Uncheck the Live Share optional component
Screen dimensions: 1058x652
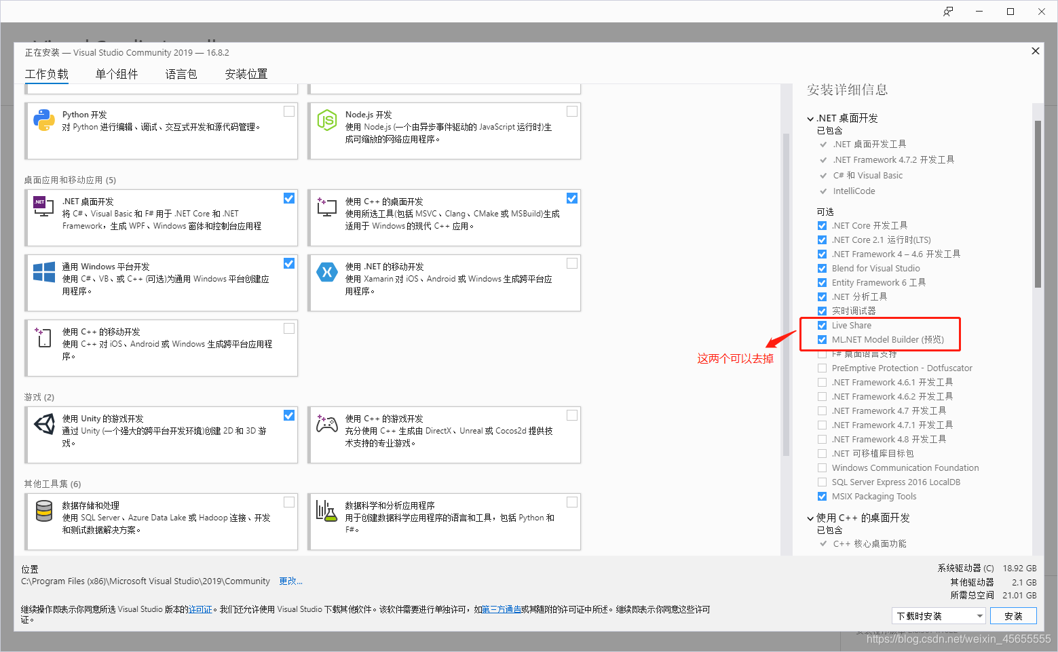pyautogui.click(x=822, y=326)
